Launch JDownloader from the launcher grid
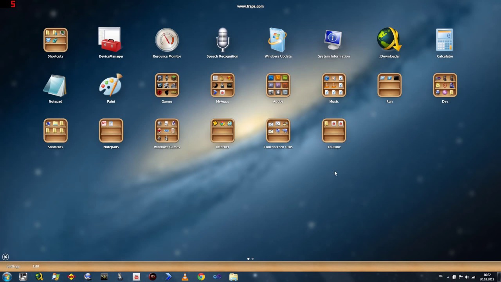 pyautogui.click(x=389, y=40)
